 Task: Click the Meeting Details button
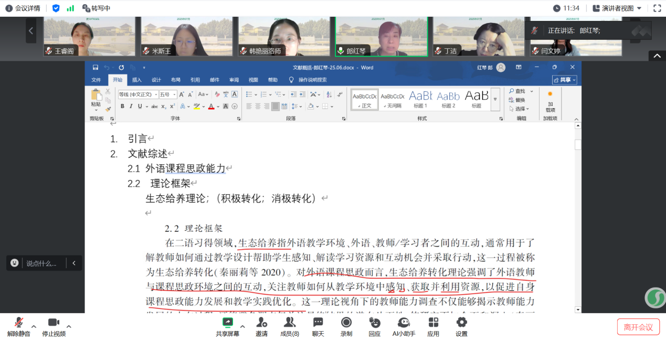[x=23, y=8]
